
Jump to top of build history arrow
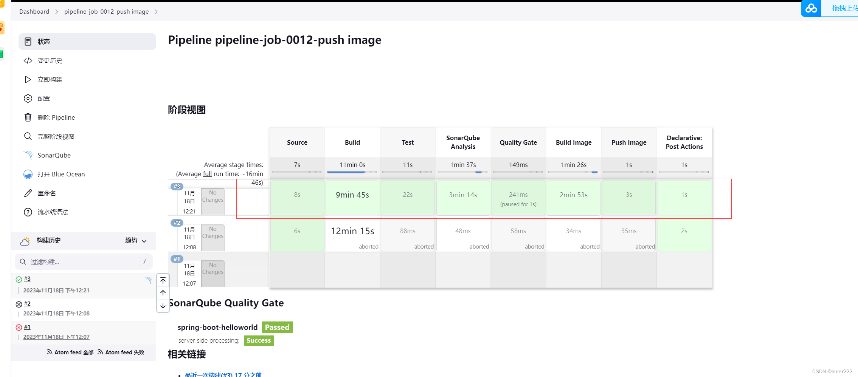point(163,280)
